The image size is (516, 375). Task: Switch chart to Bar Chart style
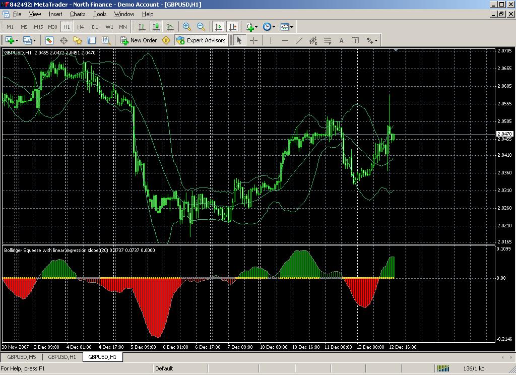pos(142,27)
